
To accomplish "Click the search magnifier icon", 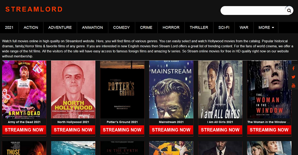I will 289,10.
